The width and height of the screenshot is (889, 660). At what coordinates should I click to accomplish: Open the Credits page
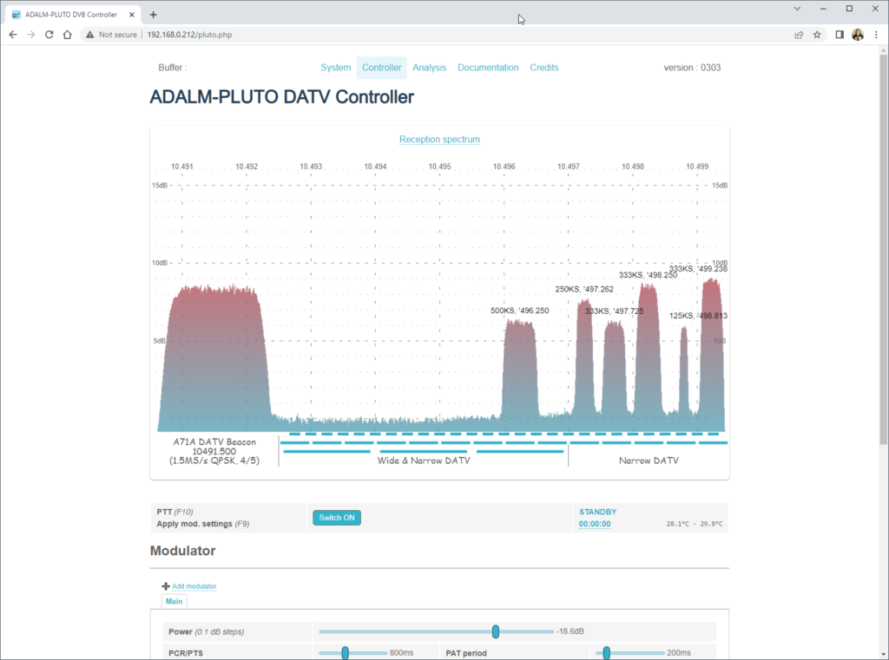pos(544,68)
